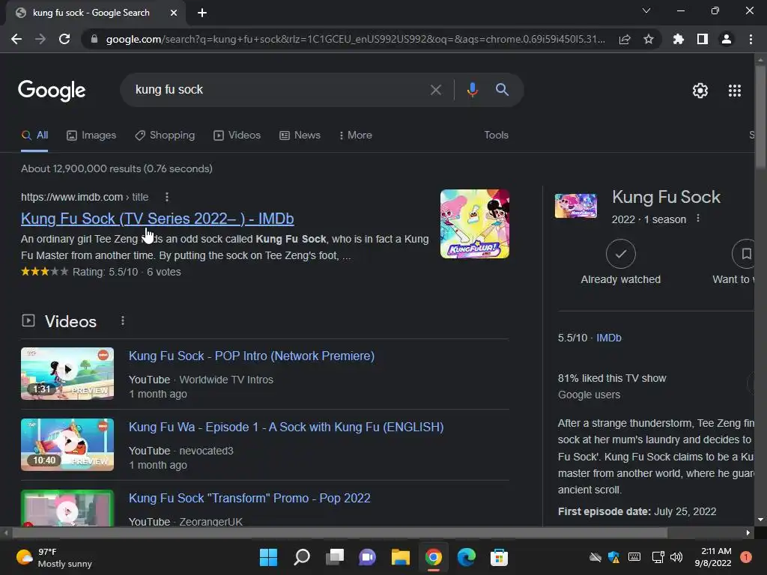The width and height of the screenshot is (767, 575).
Task: Open the tab search chevron
Action: coord(646,10)
